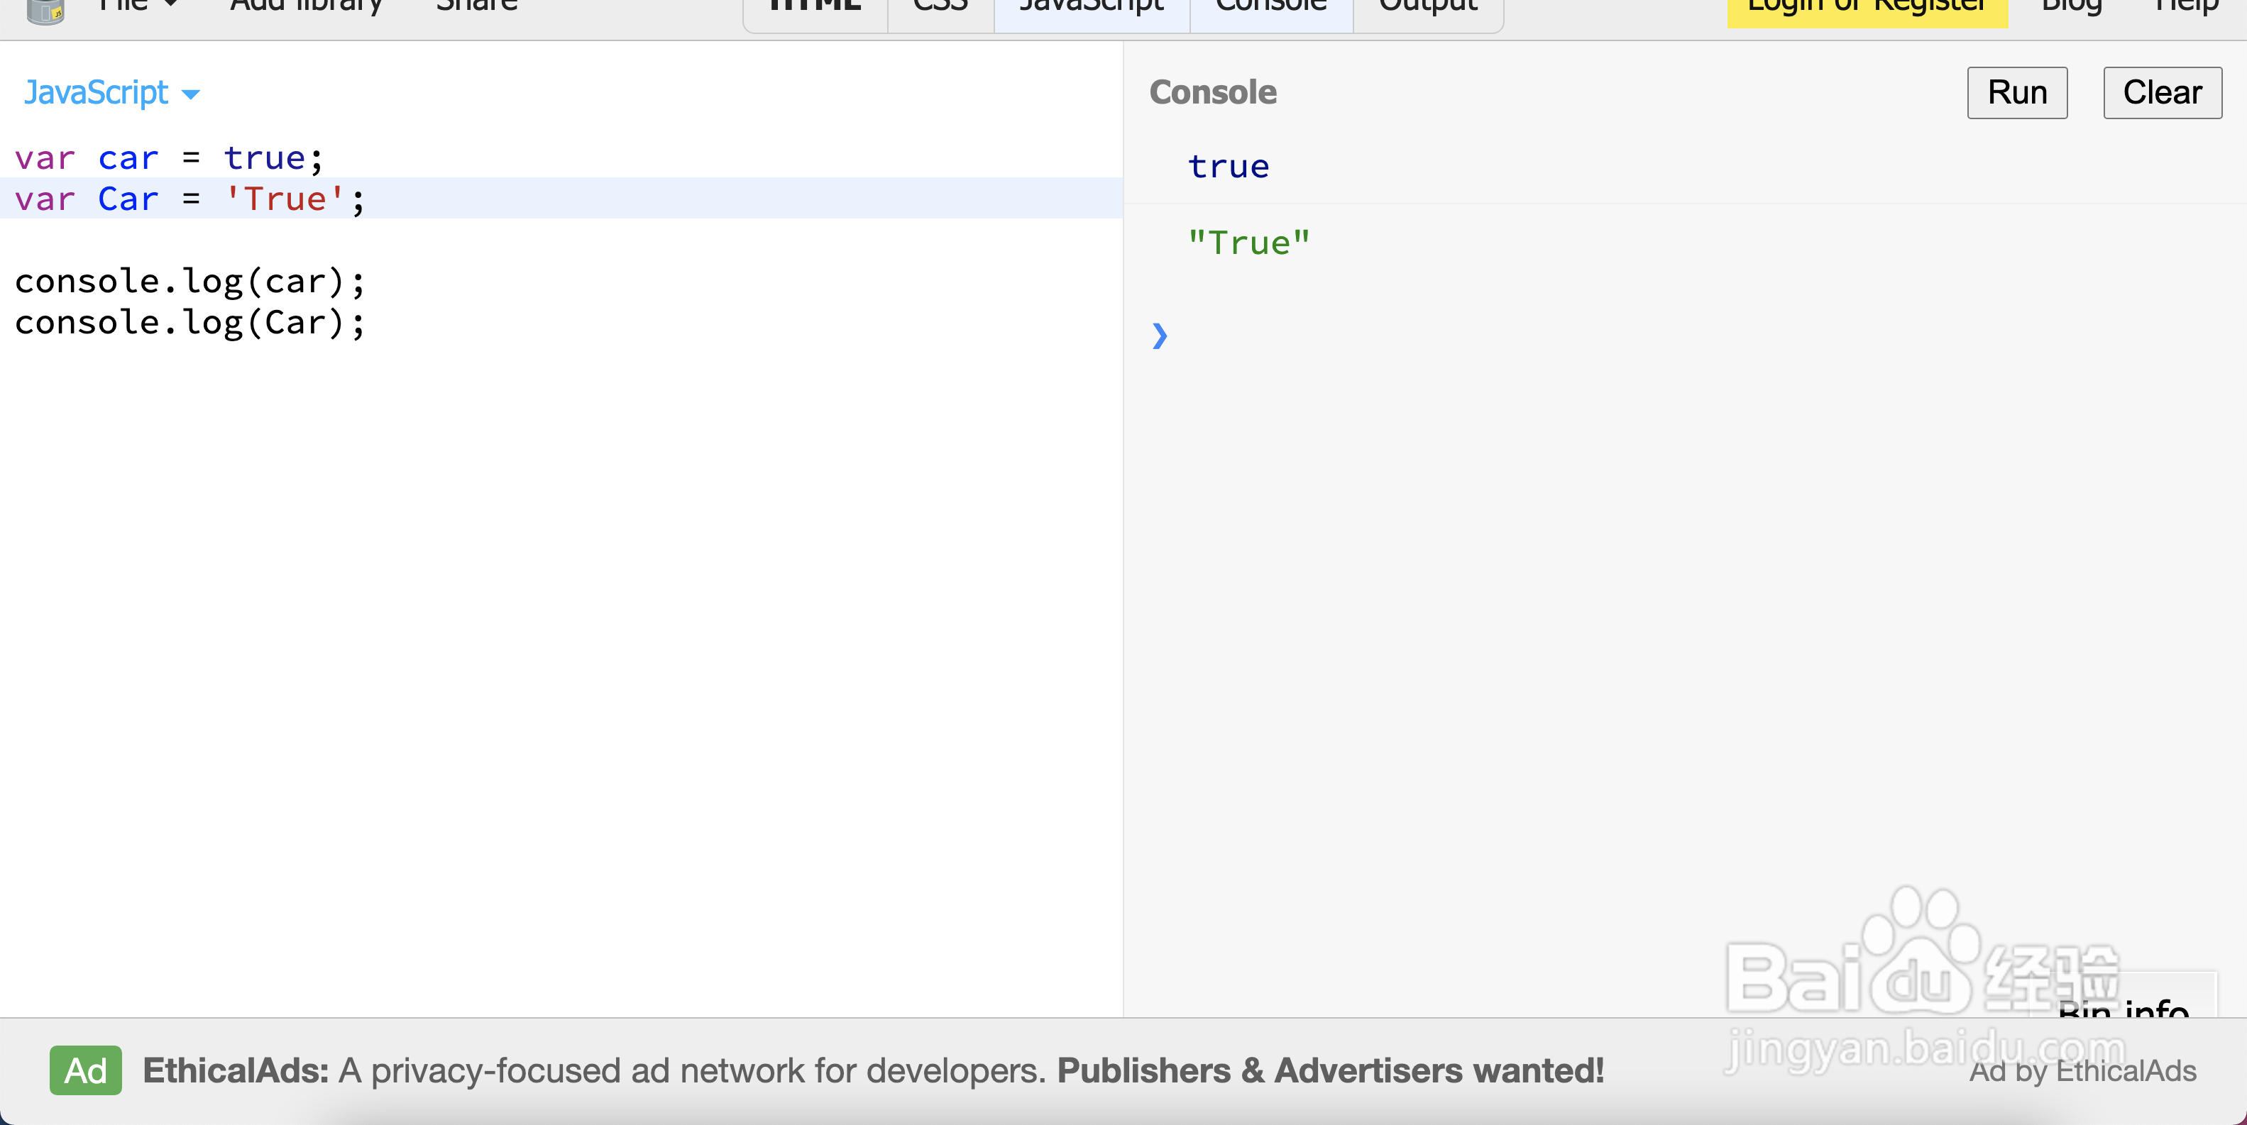Viewport: 2247px width, 1125px height.
Task: Click the green Ad badge icon
Action: tap(85, 1070)
